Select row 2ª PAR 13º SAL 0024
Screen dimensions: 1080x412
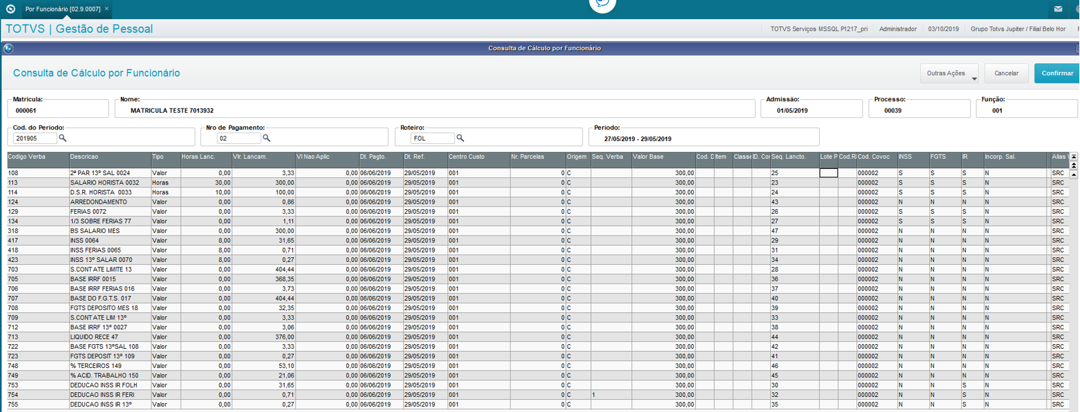(538, 173)
